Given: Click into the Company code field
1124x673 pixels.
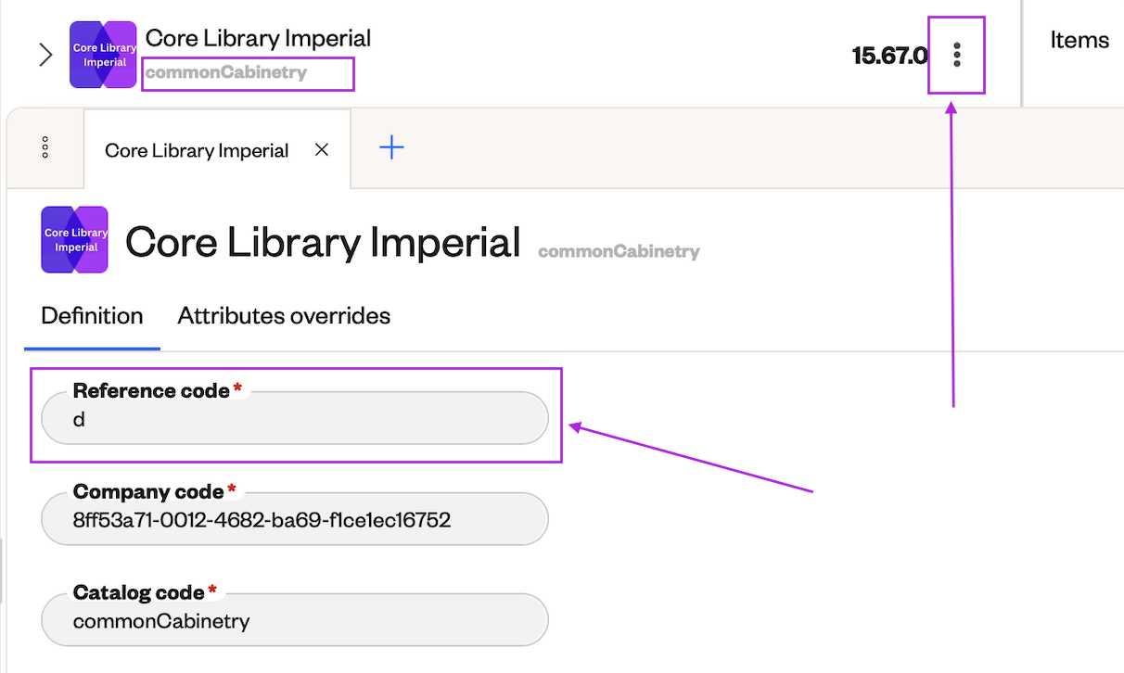Looking at the screenshot, I should (295, 519).
